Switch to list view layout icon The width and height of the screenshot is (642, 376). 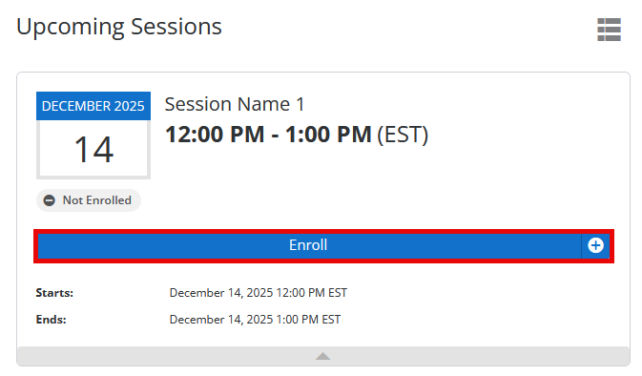609,30
